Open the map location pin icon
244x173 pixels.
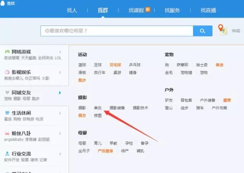tap(223, 30)
